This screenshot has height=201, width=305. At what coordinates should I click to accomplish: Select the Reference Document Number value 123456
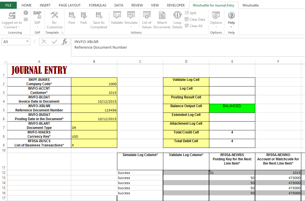click(x=94, y=108)
